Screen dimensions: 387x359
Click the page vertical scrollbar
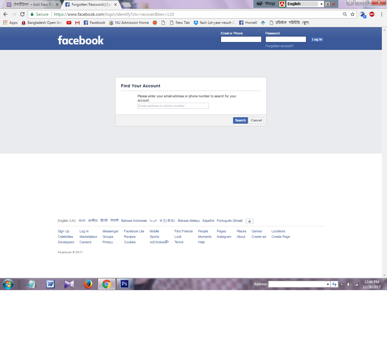(384, 152)
